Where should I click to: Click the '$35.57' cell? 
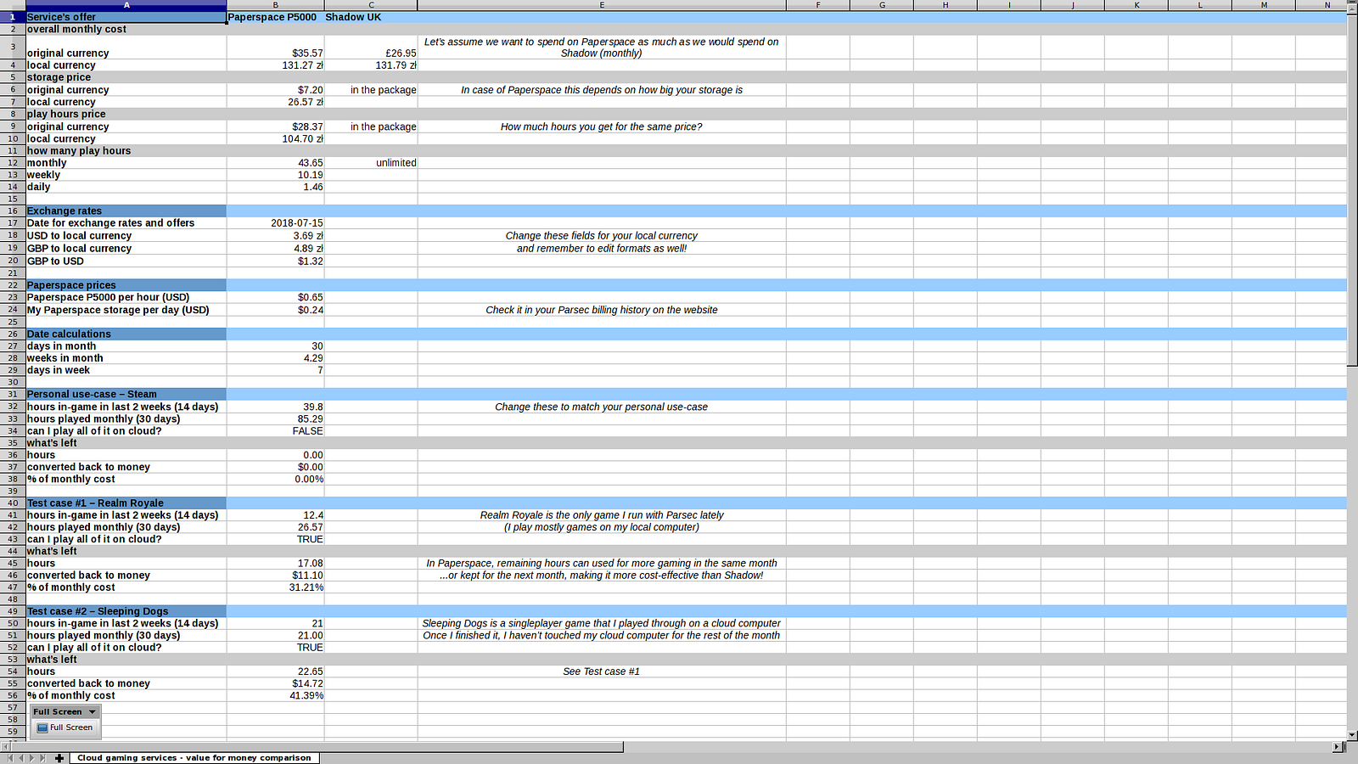275,48
